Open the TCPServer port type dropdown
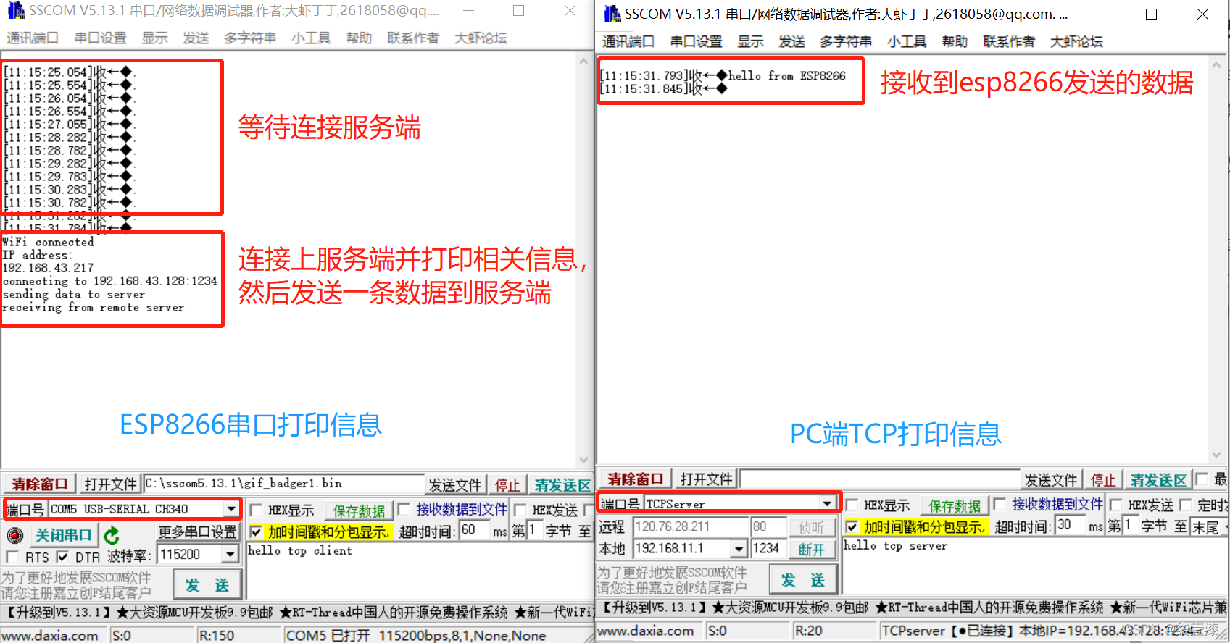Viewport: 1230px width, 643px height. click(x=827, y=503)
